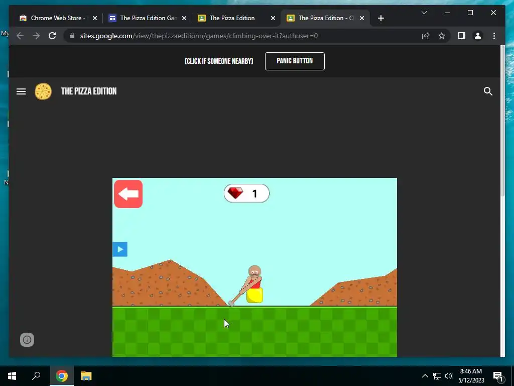Click the blue play button in game
The image size is (514, 386).
[120, 249]
